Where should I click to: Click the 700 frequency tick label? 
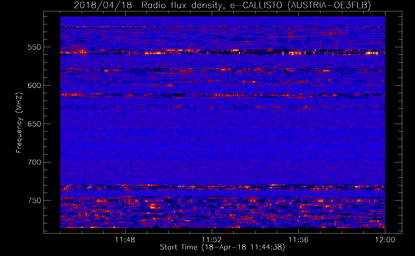tap(34, 162)
